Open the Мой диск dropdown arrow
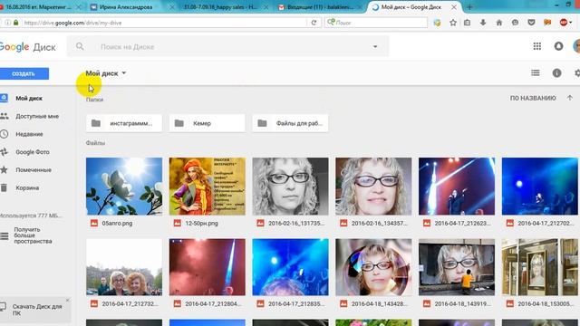Viewport: 580px width, 326px height. pyautogui.click(x=124, y=72)
